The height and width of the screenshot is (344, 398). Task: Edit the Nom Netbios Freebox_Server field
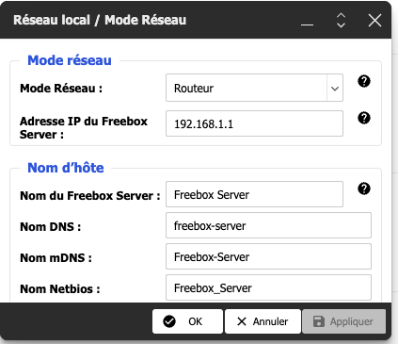pyautogui.click(x=268, y=287)
